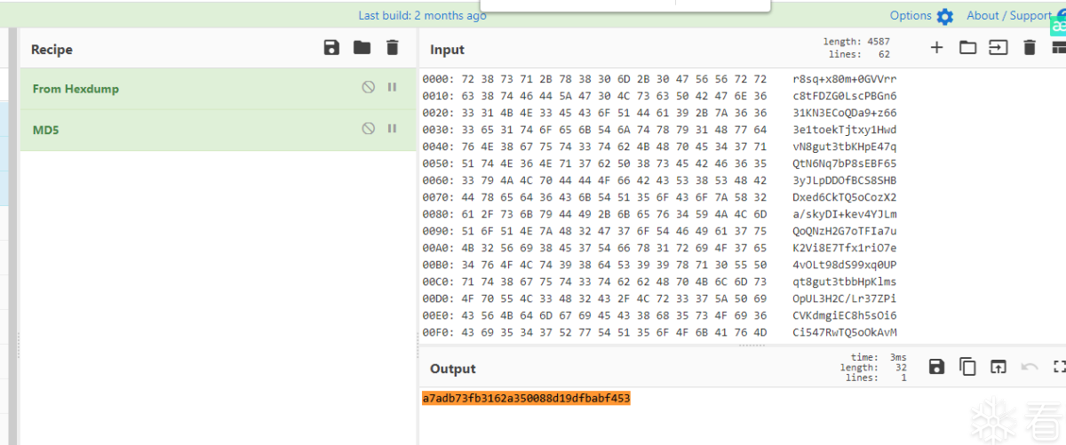
Task: Click the Recipe panel title
Action: (x=52, y=50)
